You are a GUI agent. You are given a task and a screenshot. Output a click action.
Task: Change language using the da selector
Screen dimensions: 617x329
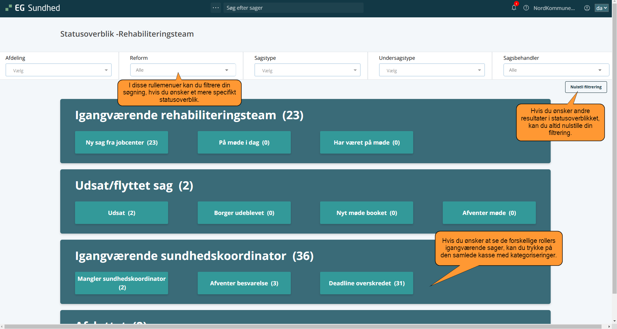[x=601, y=8]
